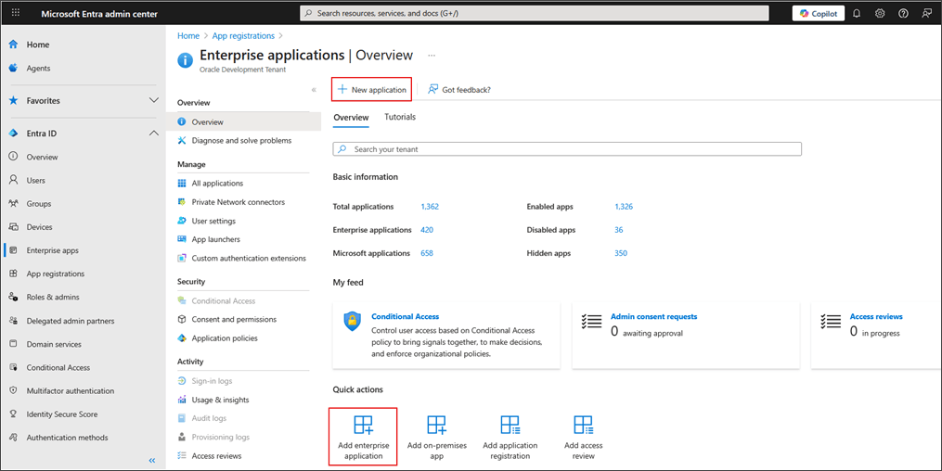This screenshot has width=942, height=471.
Task: Open Enterprise apps in left navigation
Action: click(x=52, y=250)
